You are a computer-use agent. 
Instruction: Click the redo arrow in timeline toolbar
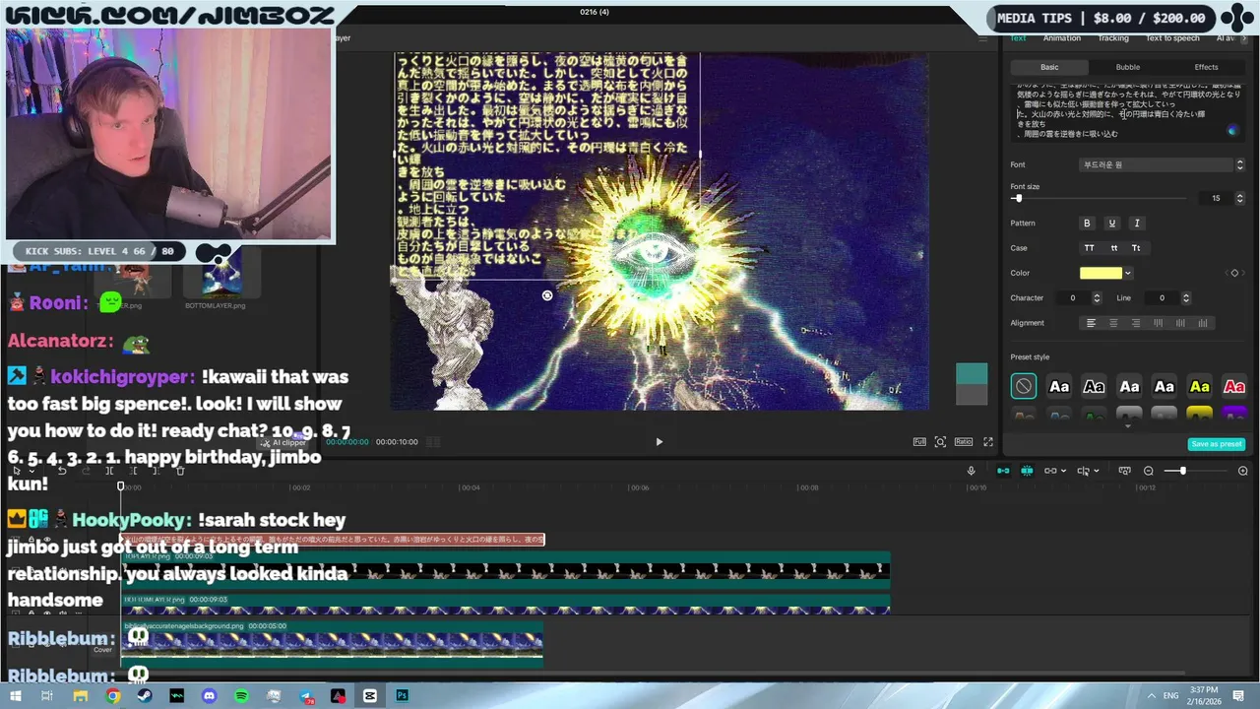(x=86, y=471)
